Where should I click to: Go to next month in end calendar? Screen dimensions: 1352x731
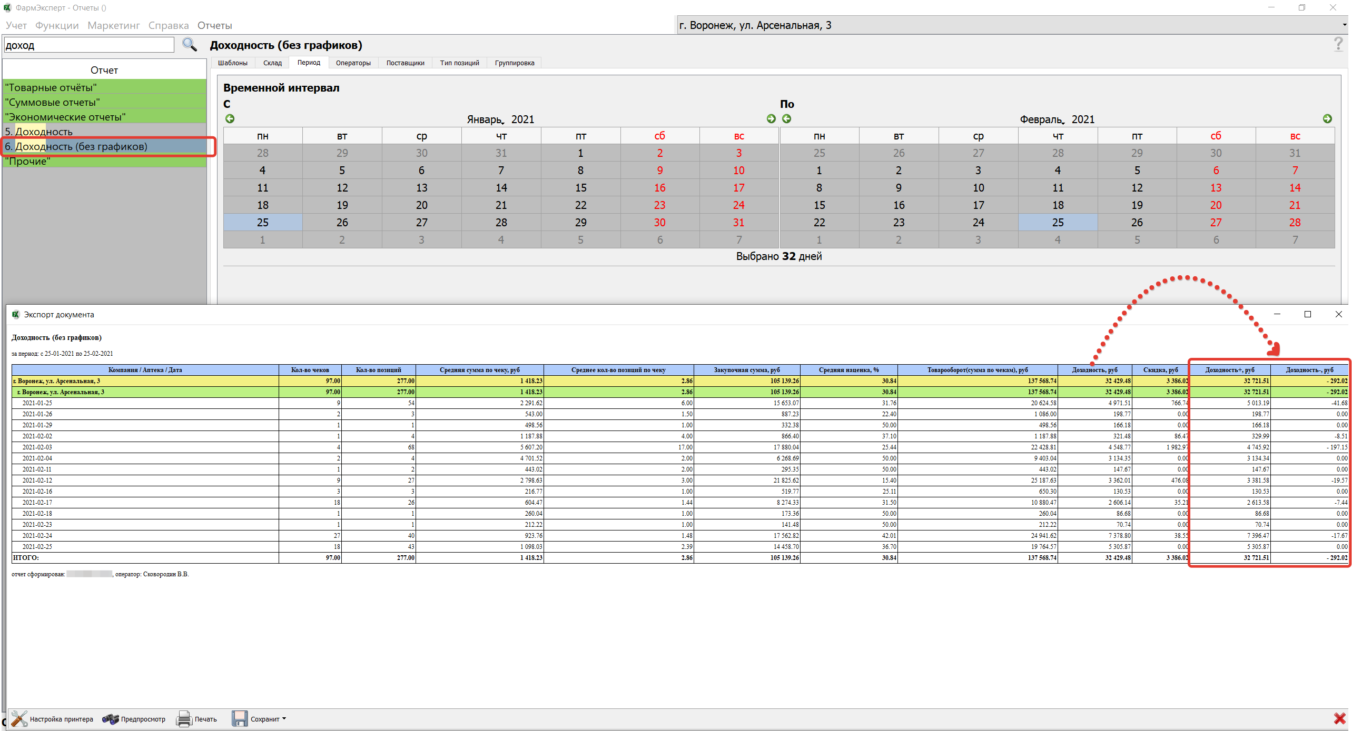point(1327,119)
